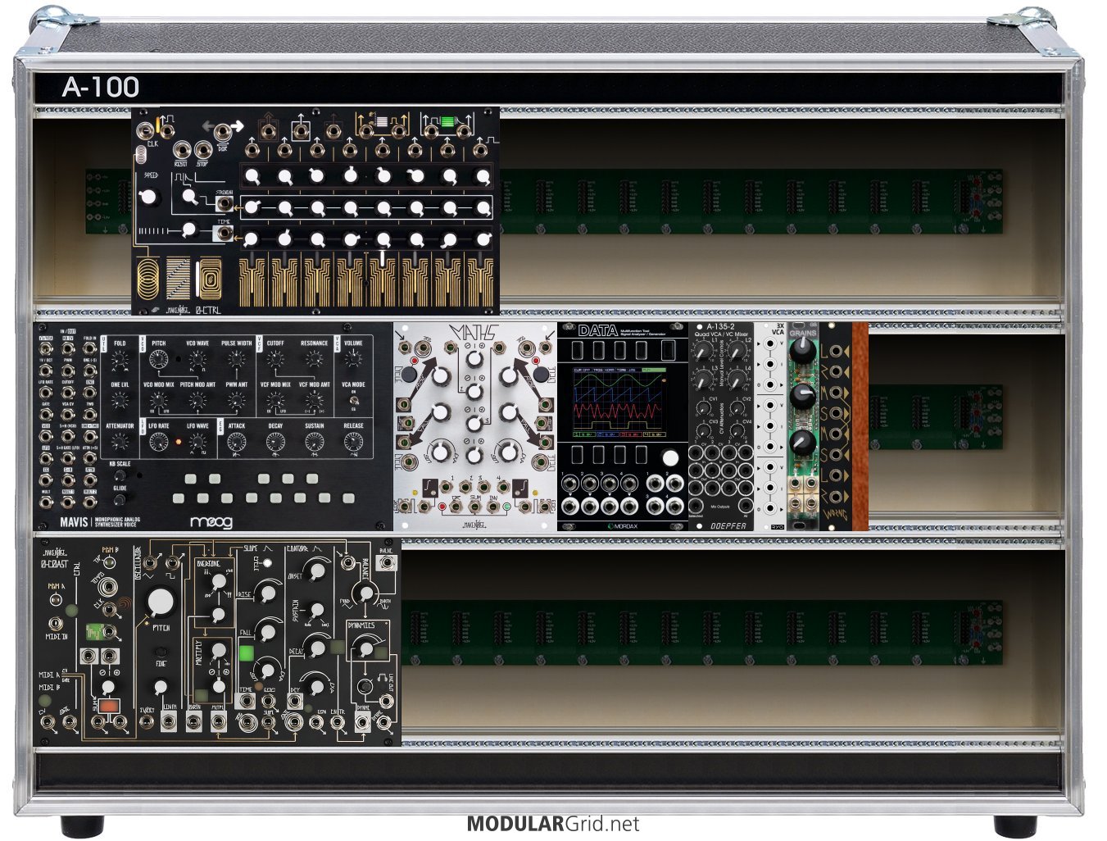Turn the white encoder on DATA module

(x=670, y=458)
